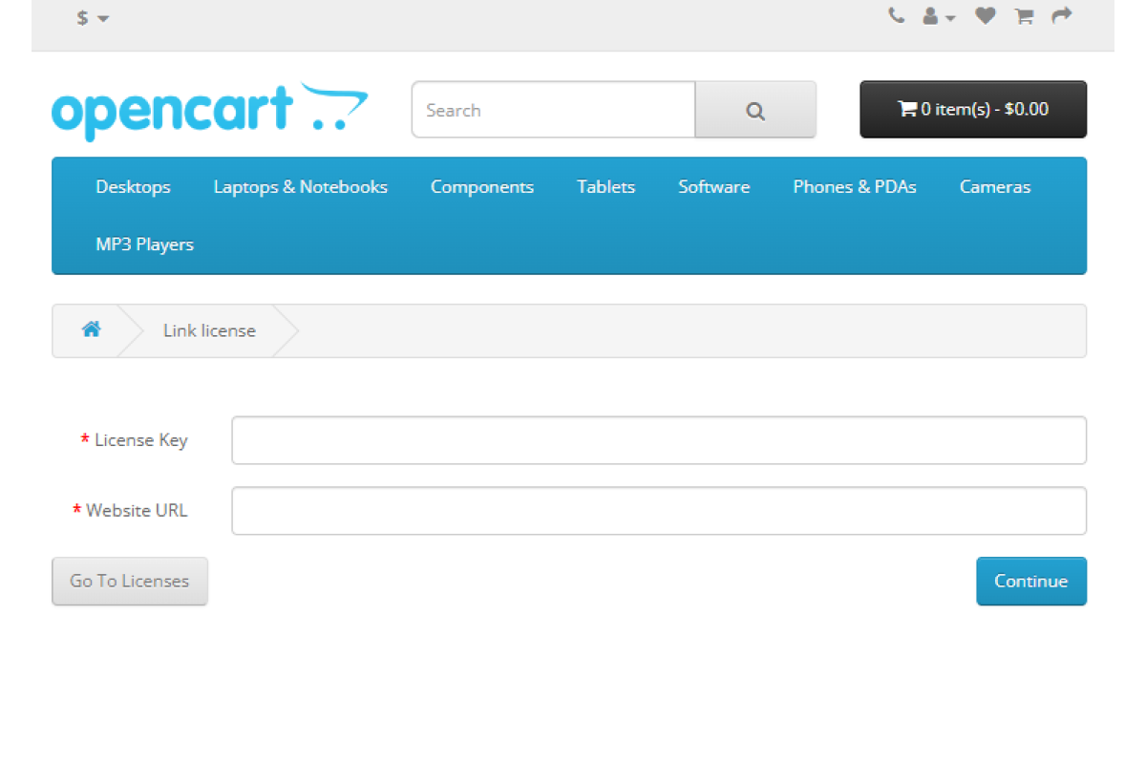Go to the Tablets category
The image size is (1146, 764).
(x=605, y=187)
